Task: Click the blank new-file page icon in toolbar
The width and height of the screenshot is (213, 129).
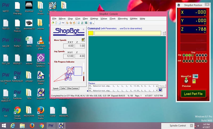Action: tap(59, 23)
